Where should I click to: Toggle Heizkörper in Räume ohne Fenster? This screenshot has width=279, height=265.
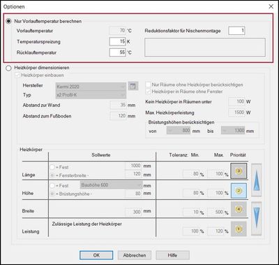(x=148, y=92)
